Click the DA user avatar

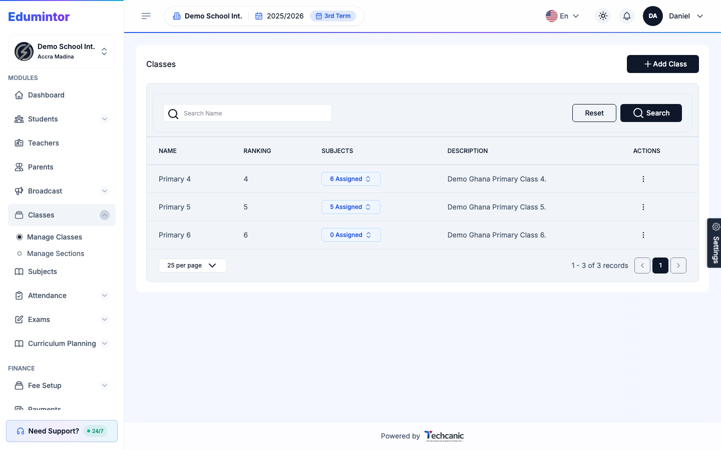653,16
